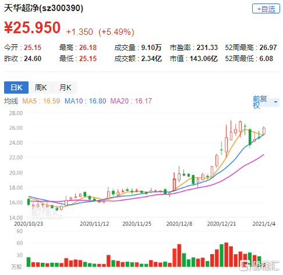Click the 今开 value 25.15

pyautogui.click(x=33, y=48)
